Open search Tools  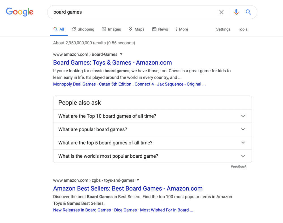(x=243, y=29)
